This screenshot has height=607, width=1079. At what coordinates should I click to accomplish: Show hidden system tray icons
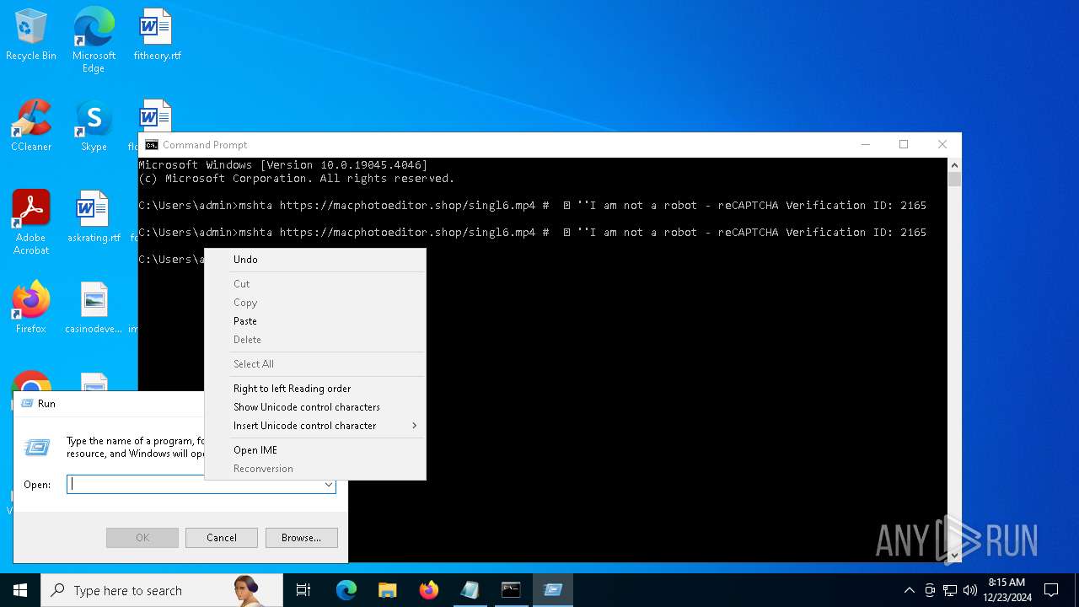tap(909, 590)
